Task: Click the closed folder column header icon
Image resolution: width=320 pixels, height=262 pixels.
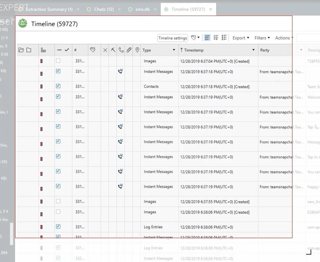Action: tap(29, 50)
